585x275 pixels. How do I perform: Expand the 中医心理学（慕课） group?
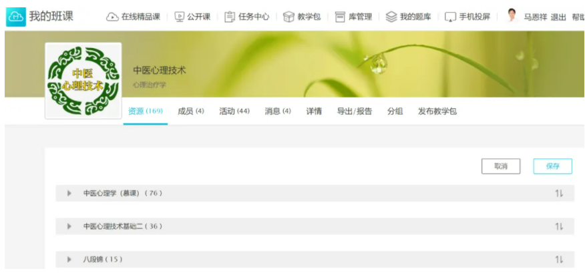point(69,194)
